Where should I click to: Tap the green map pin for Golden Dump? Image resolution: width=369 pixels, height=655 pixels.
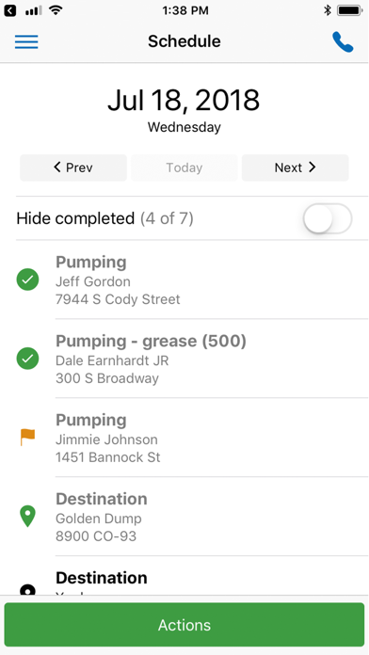[x=27, y=517]
